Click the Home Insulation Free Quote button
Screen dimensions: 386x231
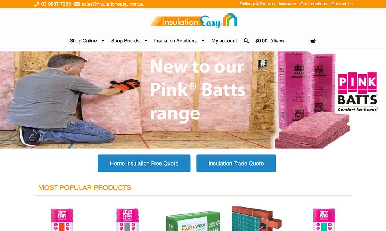144,163
